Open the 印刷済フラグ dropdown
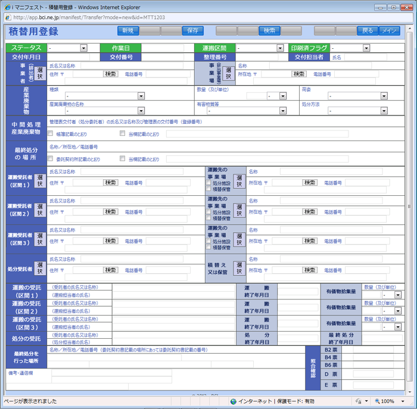The width and height of the screenshot is (417, 409). coord(366,48)
